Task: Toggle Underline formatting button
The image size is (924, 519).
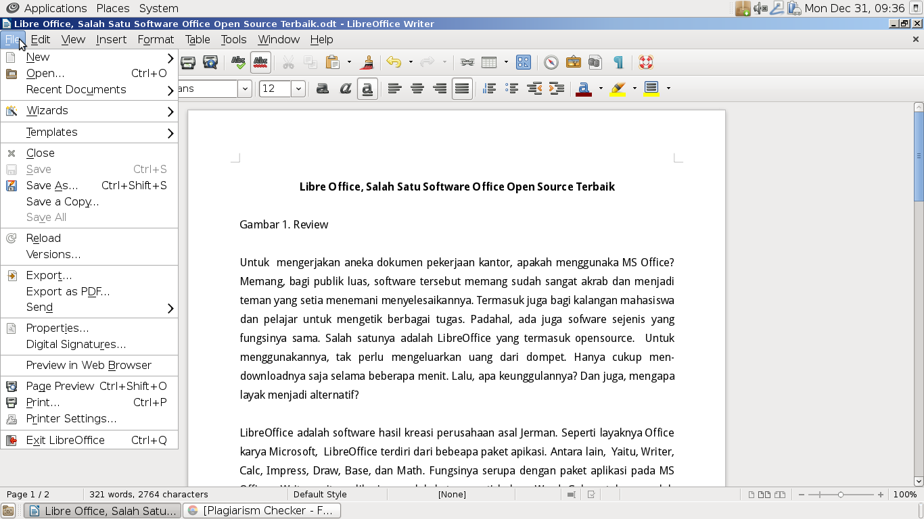Action: 367,89
